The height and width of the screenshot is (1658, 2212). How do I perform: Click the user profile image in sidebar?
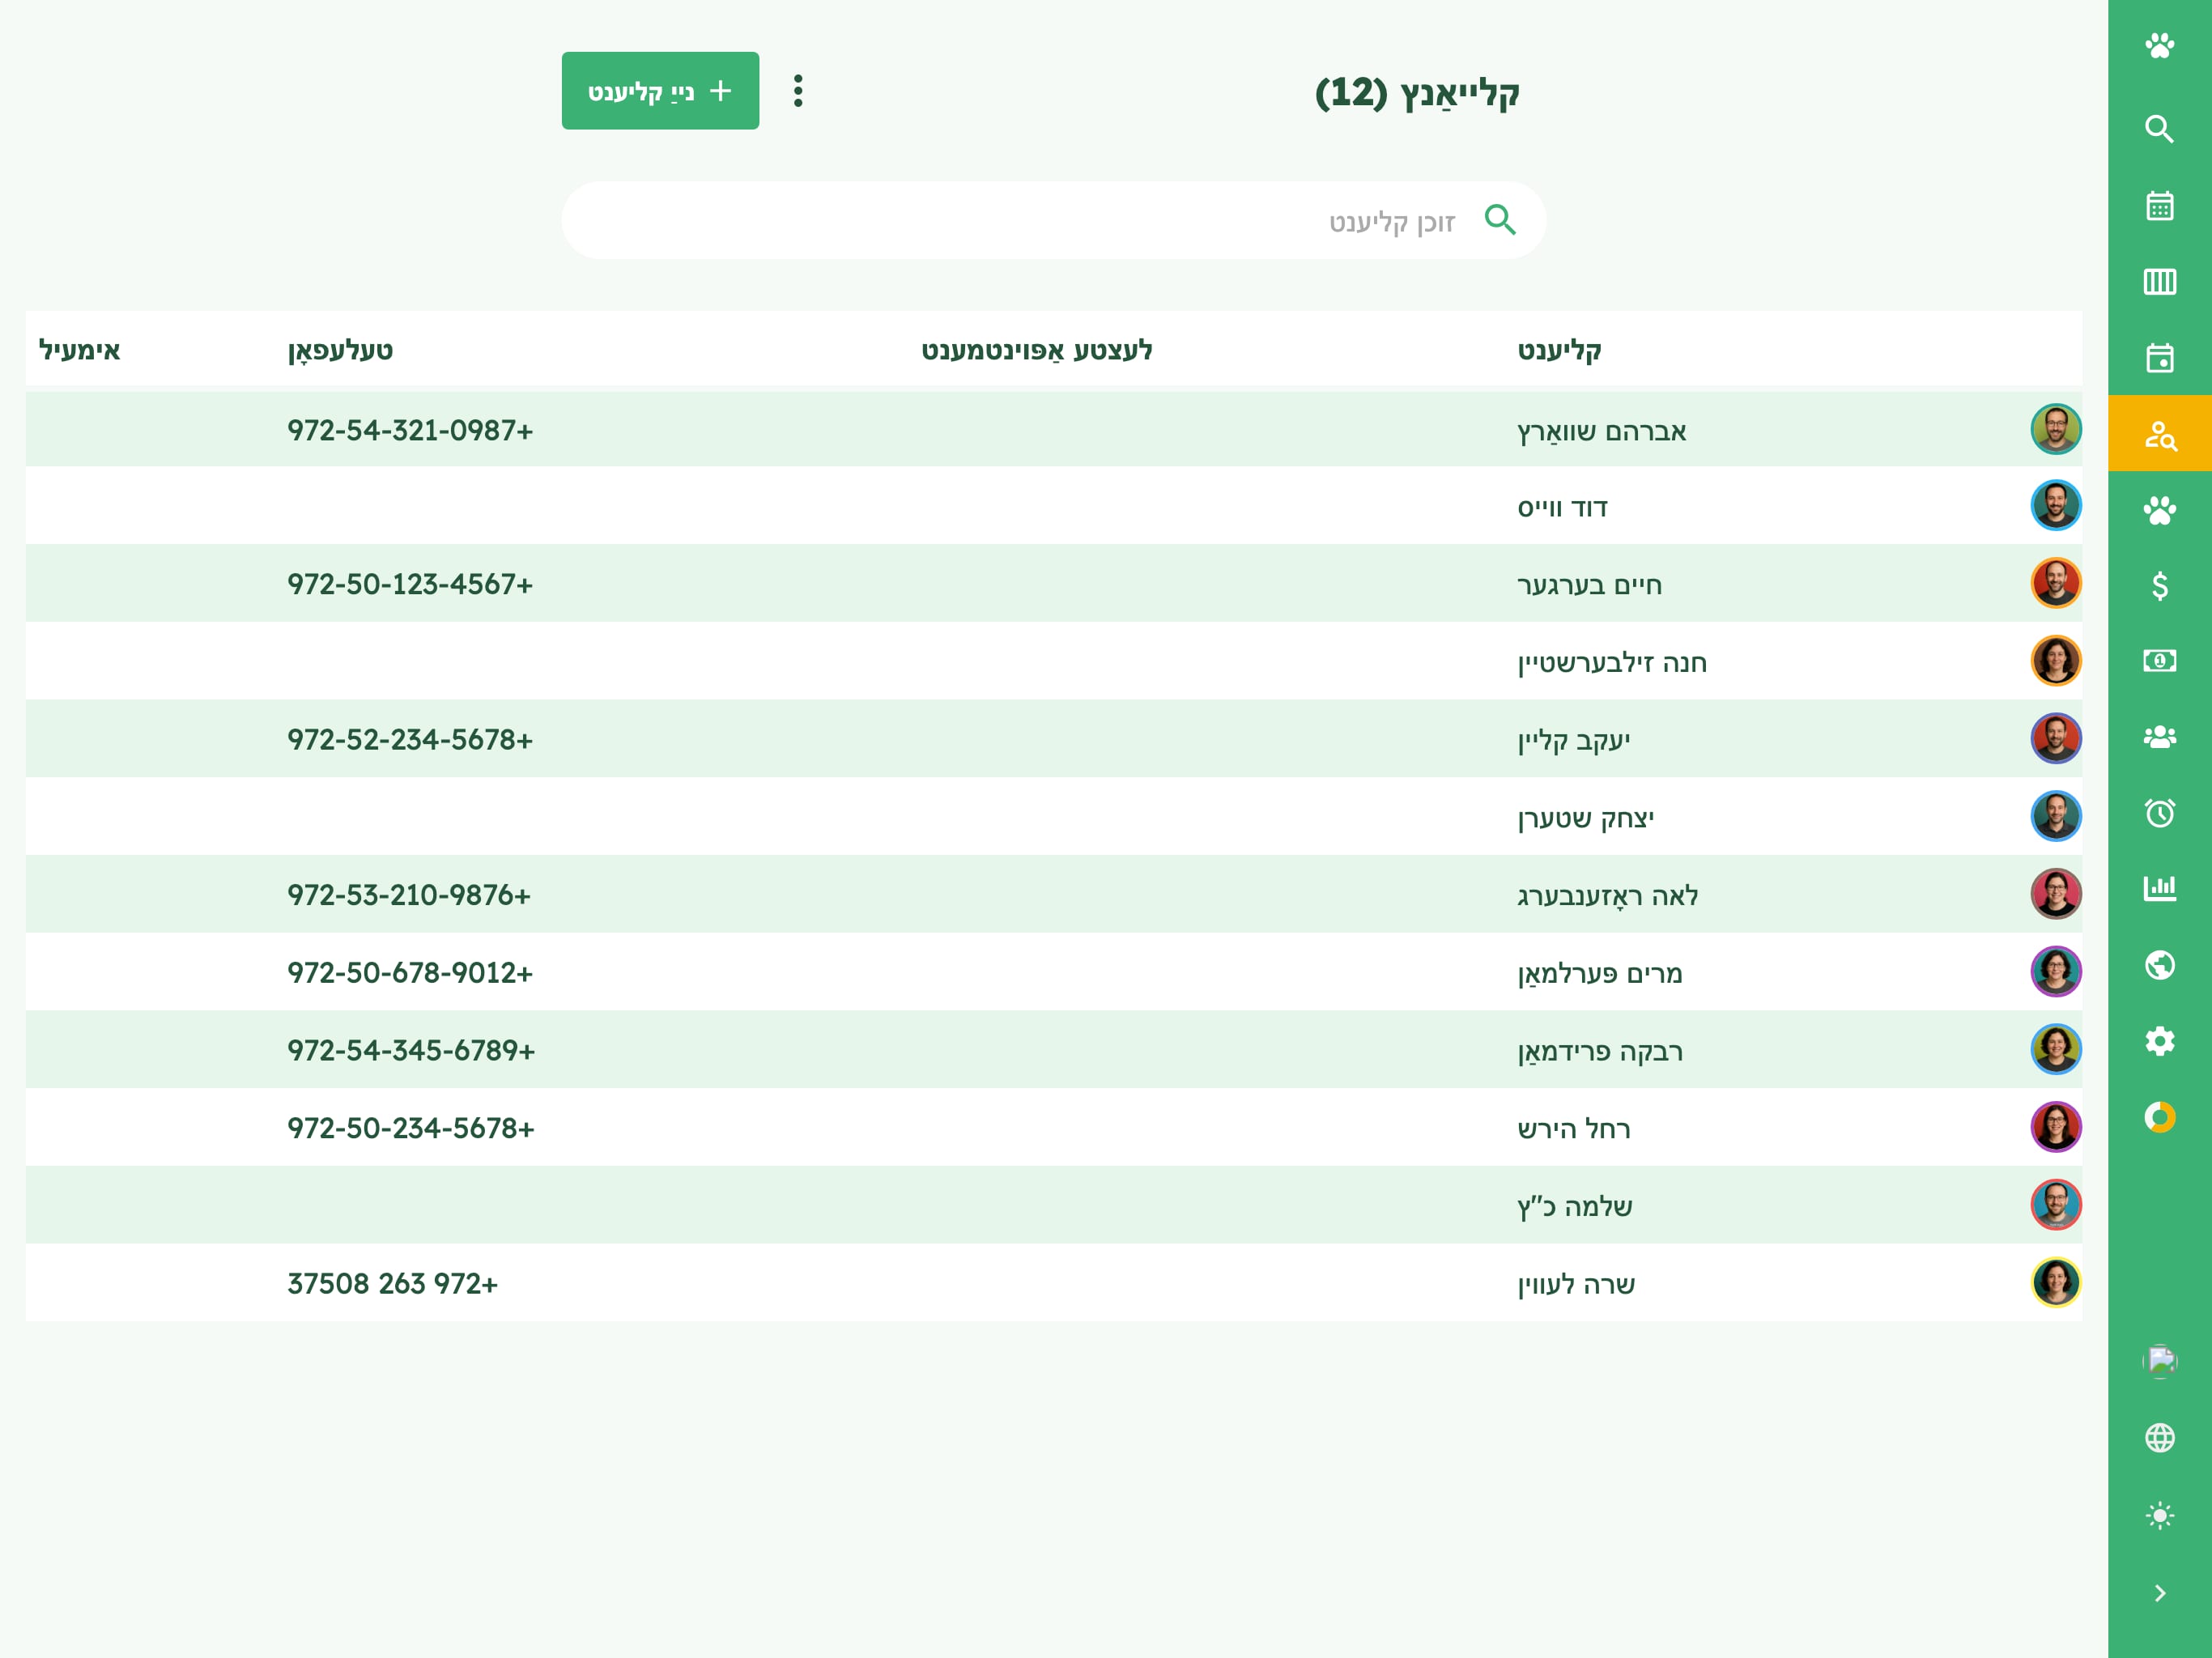(x=2160, y=1361)
